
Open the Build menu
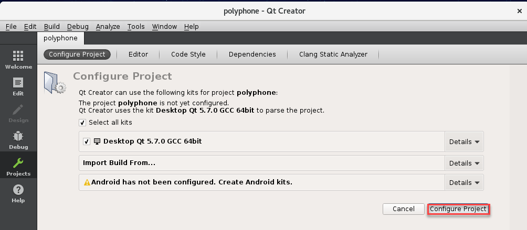52,27
